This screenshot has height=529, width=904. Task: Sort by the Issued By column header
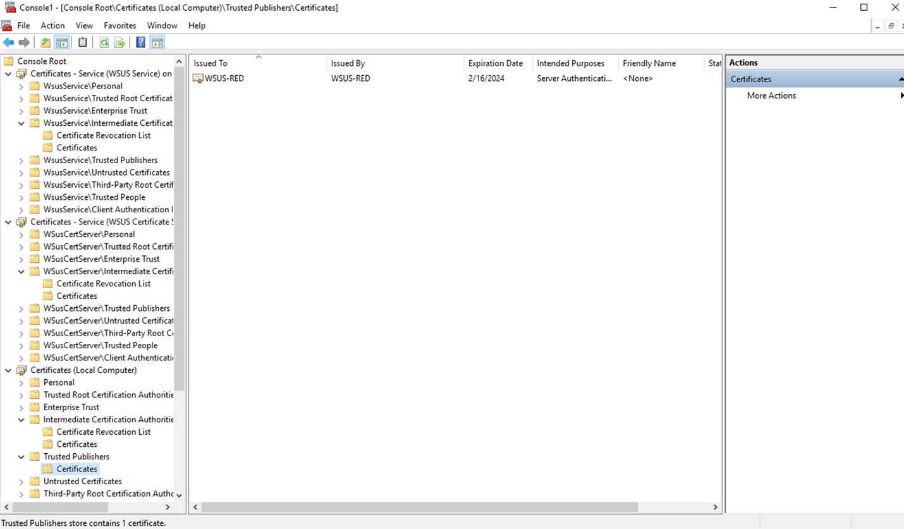pos(395,63)
